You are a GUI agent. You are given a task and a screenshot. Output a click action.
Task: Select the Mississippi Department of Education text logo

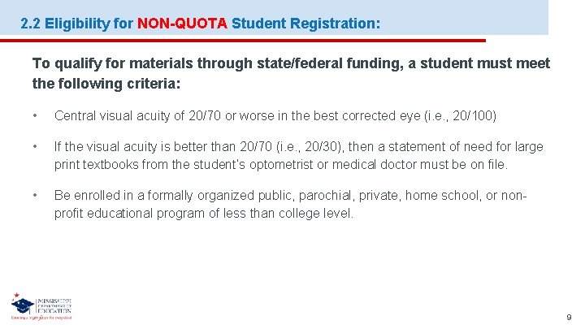coord(54,305)
